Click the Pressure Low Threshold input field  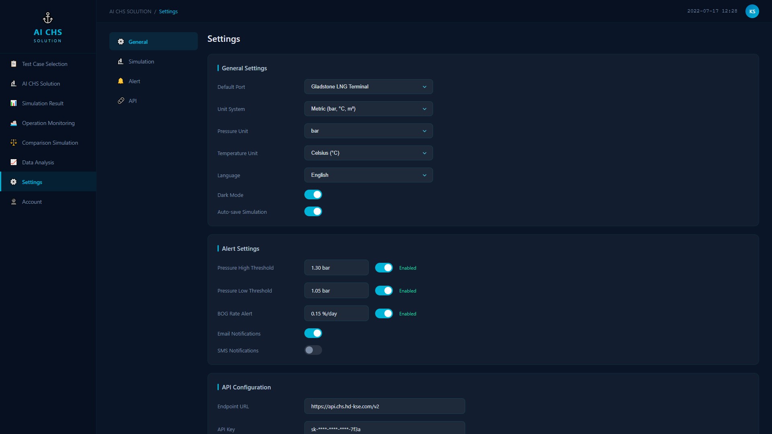click(x=336, y=291)
